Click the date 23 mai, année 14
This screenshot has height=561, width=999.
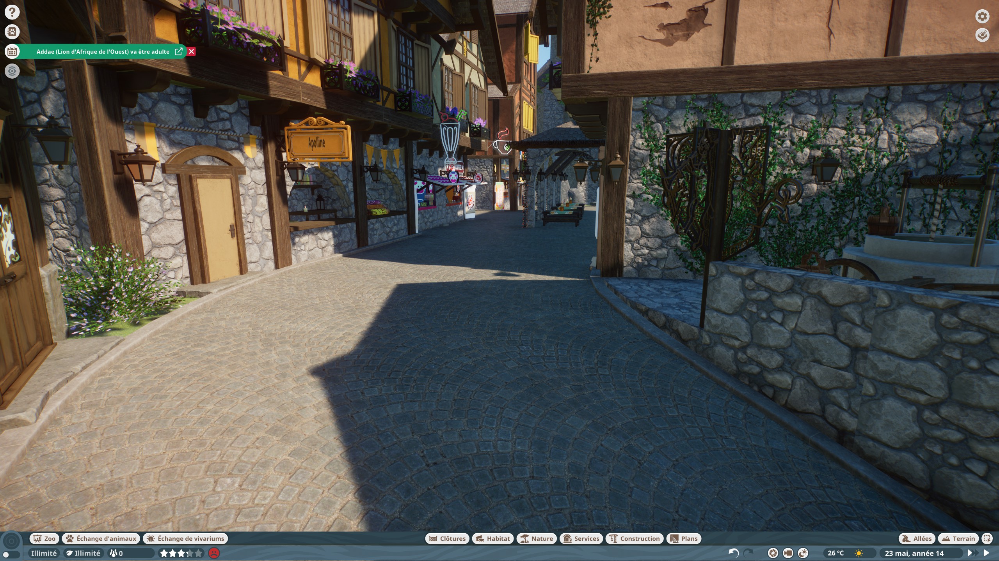click(x=914, y=553)
